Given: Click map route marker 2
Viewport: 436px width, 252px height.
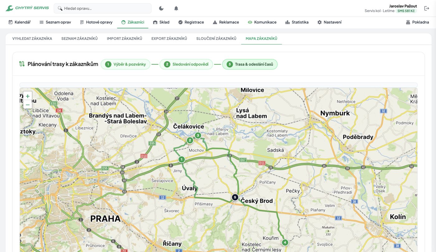Looking at the screenshot, I should [190, 140].
